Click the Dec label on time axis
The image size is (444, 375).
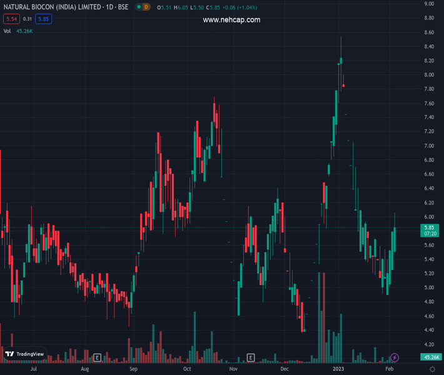[285, 369]
